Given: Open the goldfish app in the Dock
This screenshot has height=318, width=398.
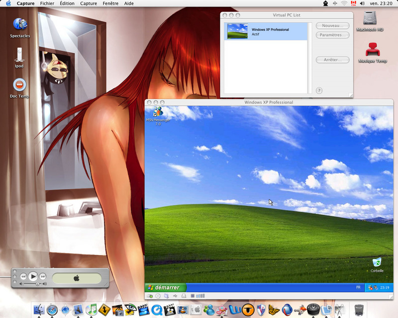Looking at the screenshot, I should [x=300, y=310].
